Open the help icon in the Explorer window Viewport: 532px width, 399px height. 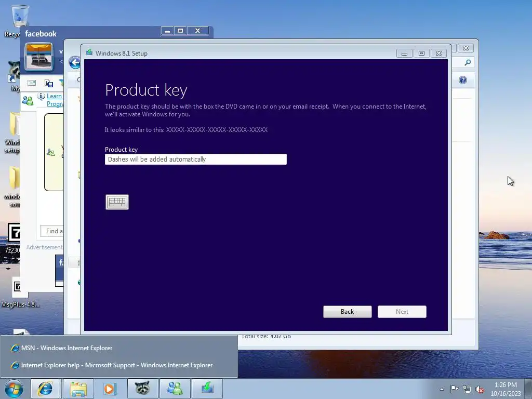coord(463,80)
